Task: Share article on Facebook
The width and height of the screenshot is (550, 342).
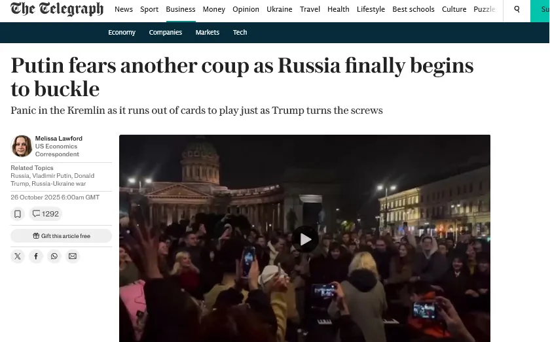Action: click(x=36, y=256)
